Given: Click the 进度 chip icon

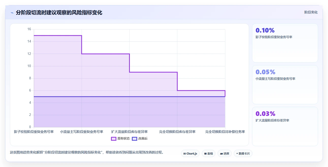Looking at the screenshot, I should tap(221, 154).
